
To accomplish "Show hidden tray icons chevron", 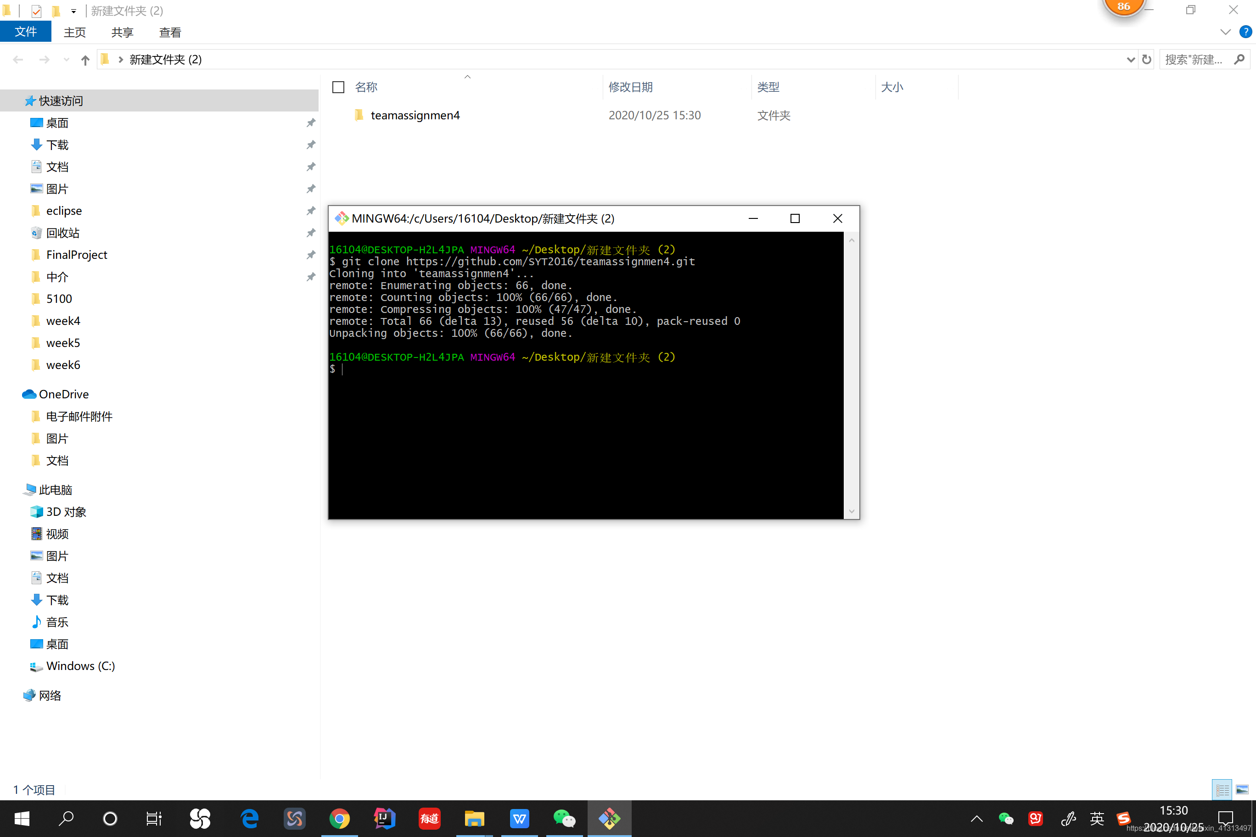I will 976,818.
